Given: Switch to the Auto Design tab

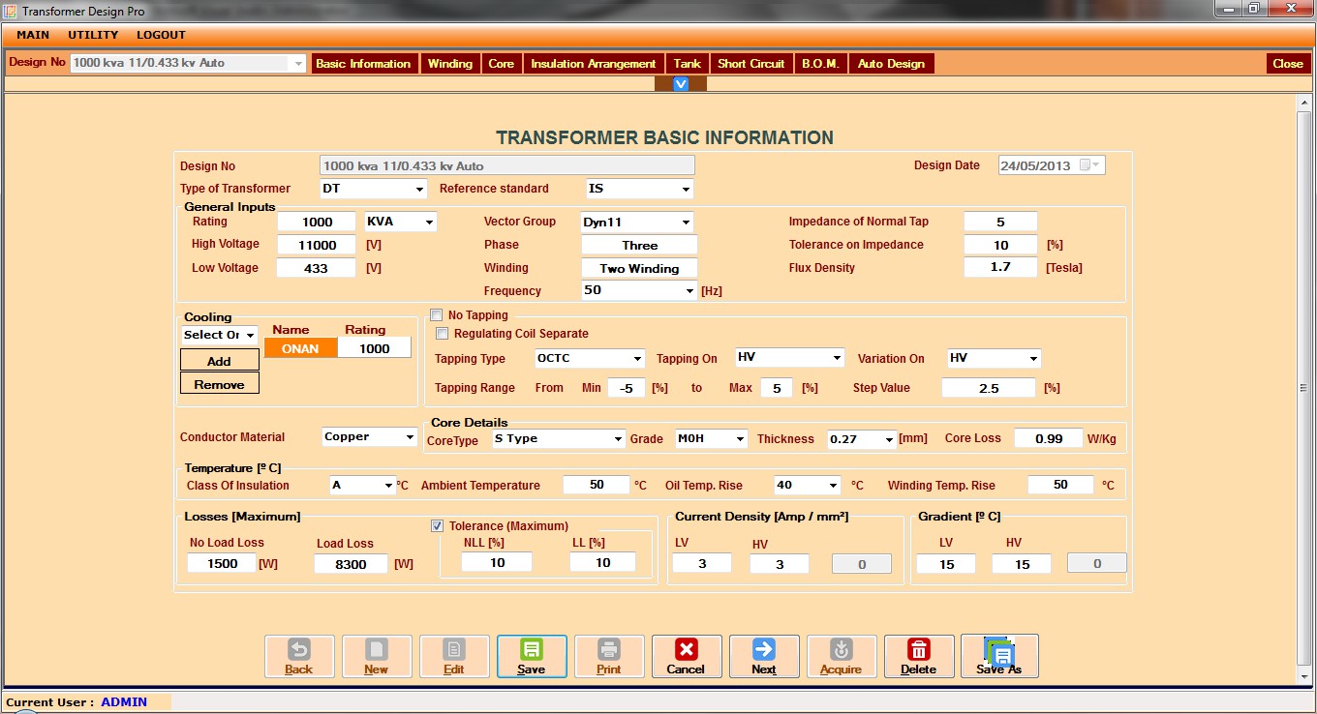Looking at the screenshot, I should pyautogui.click(x=892, y=64).
